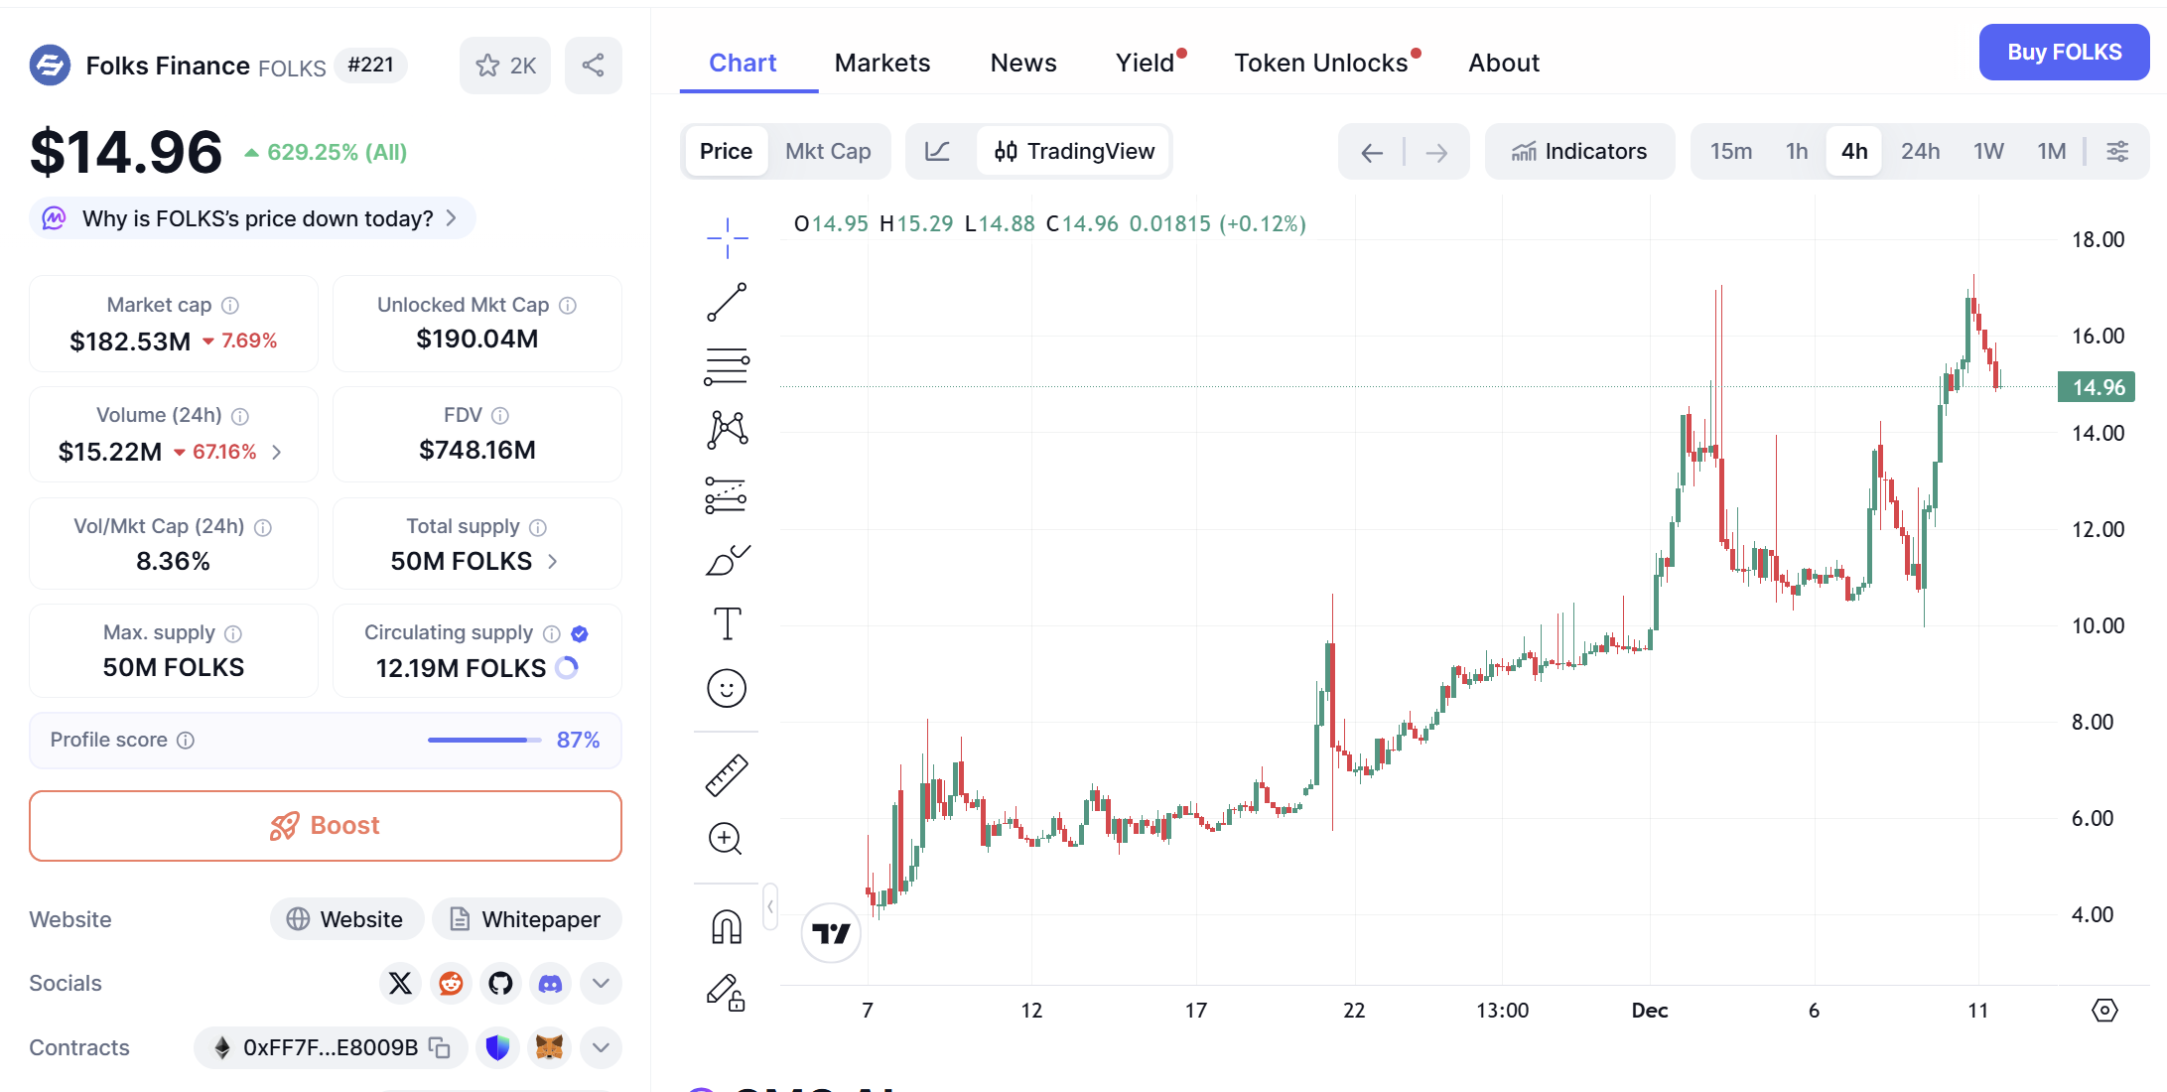This screenshot has width=2167, height=1092.
Task: Open the Token Unlocks tab
Action: pyautogui.click(x=1320, y=63)
